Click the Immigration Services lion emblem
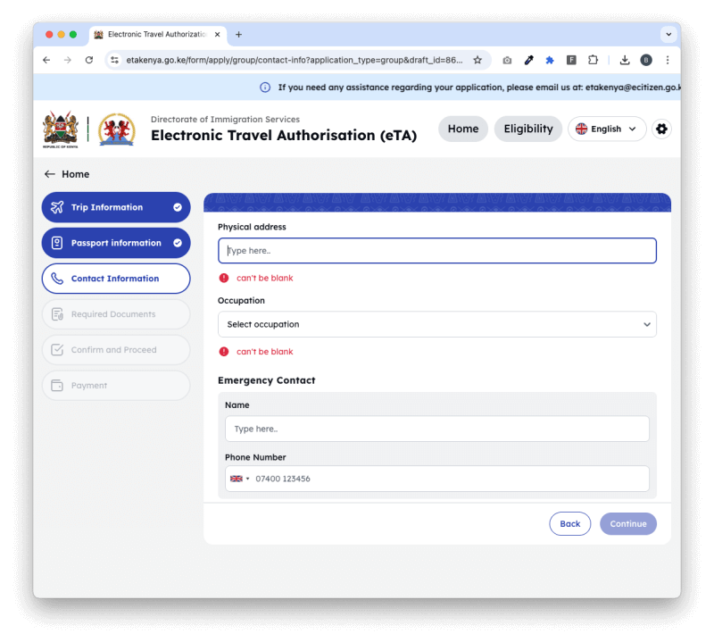 (117, 129)
